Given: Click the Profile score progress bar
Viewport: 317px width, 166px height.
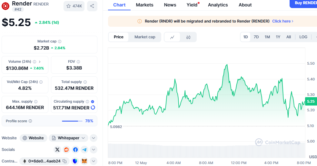Looking at the screenshot, I should click(x=72, y=121).
